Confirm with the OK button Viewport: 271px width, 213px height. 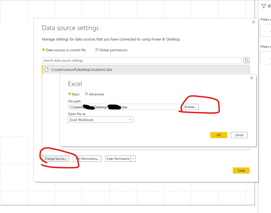coord(219,135)
